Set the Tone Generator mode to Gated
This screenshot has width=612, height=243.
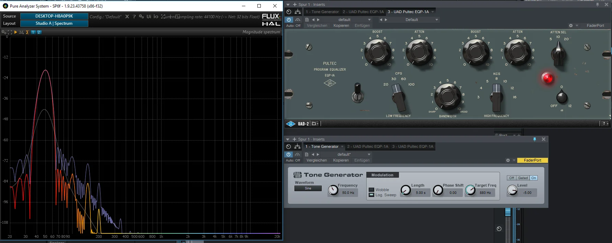523,178
